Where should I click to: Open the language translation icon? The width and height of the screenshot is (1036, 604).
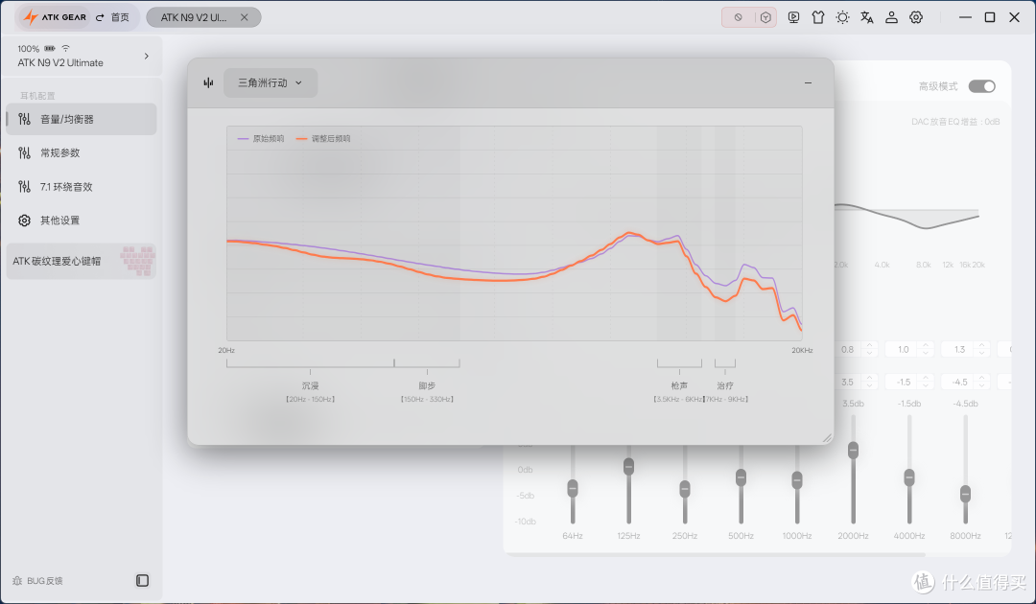[867, 18]
